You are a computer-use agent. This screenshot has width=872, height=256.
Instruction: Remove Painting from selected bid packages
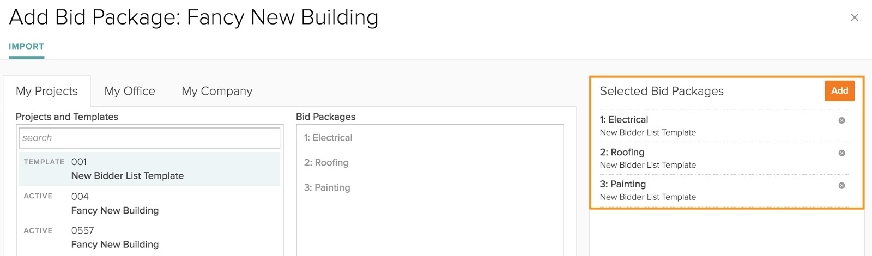click(841, 186)
